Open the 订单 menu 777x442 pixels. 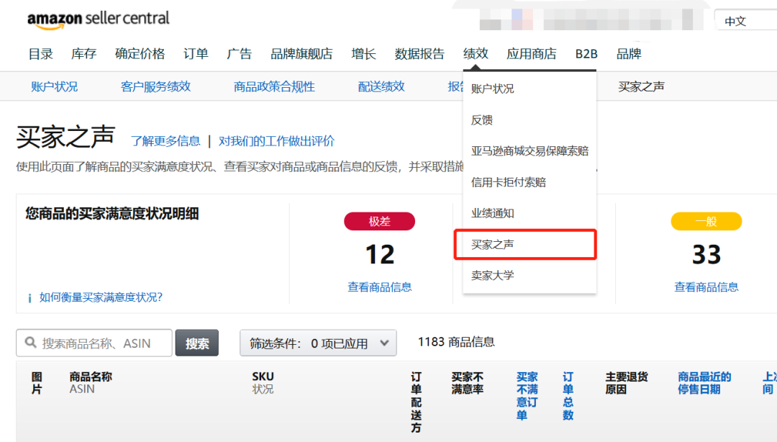coord(196,53)
